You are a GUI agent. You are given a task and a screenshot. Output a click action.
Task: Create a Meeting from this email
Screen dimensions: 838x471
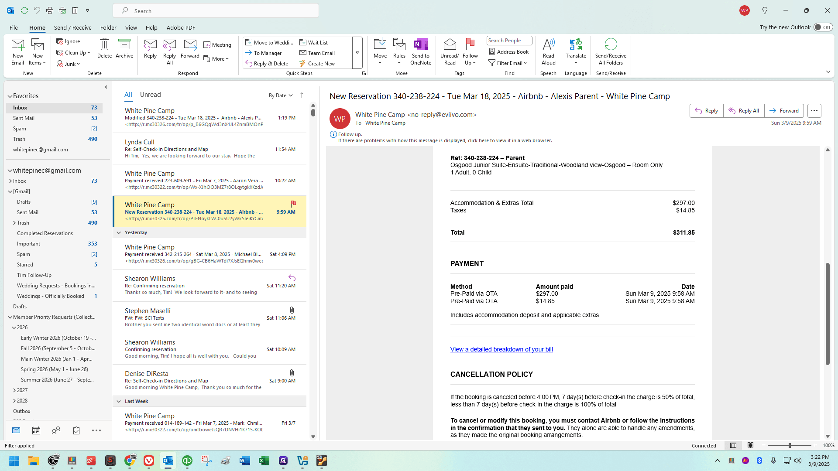point(217,45)
